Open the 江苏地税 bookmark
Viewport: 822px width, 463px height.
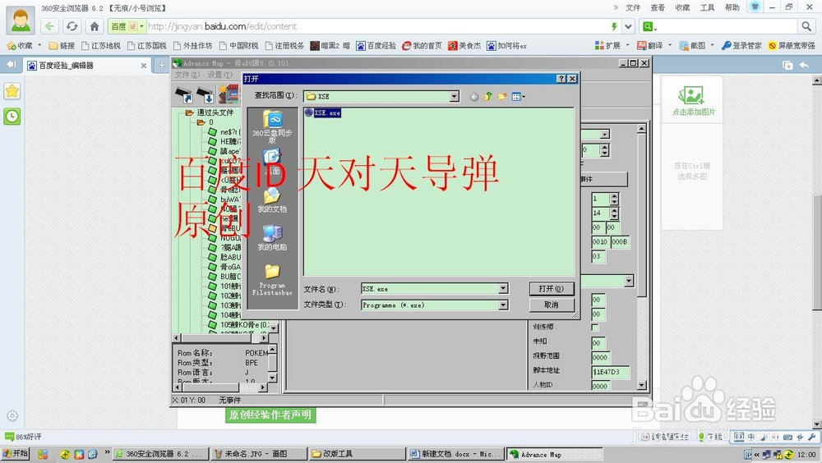pyautogui.click(x=101, y=46)
